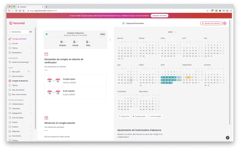Click the browser address bar URL
This screenshot has height=150, width=240.
[43, 11]
